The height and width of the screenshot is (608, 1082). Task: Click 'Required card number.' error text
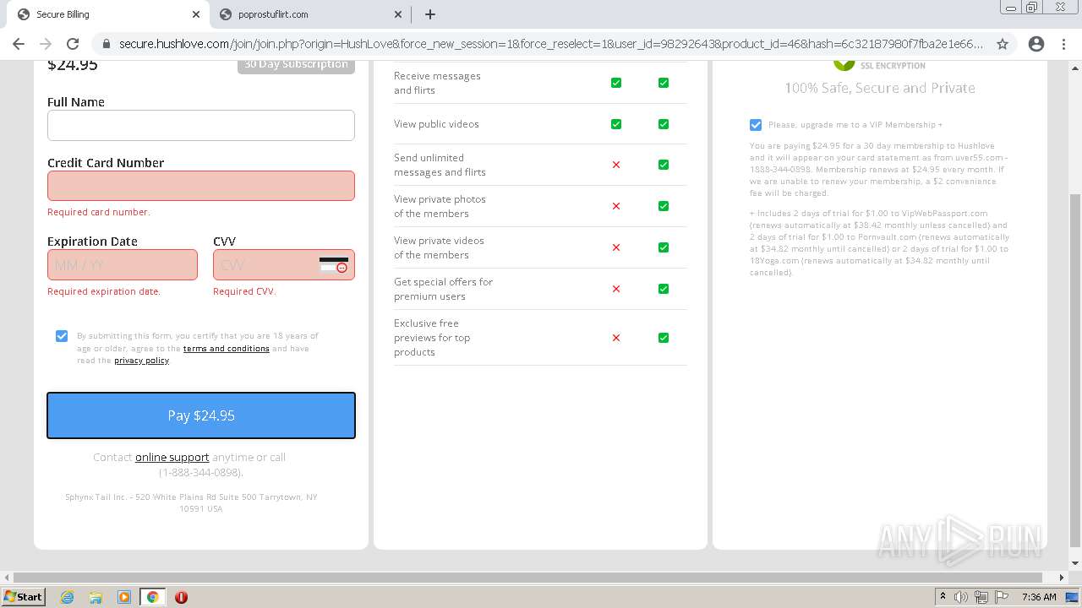(x=99, y=212)
